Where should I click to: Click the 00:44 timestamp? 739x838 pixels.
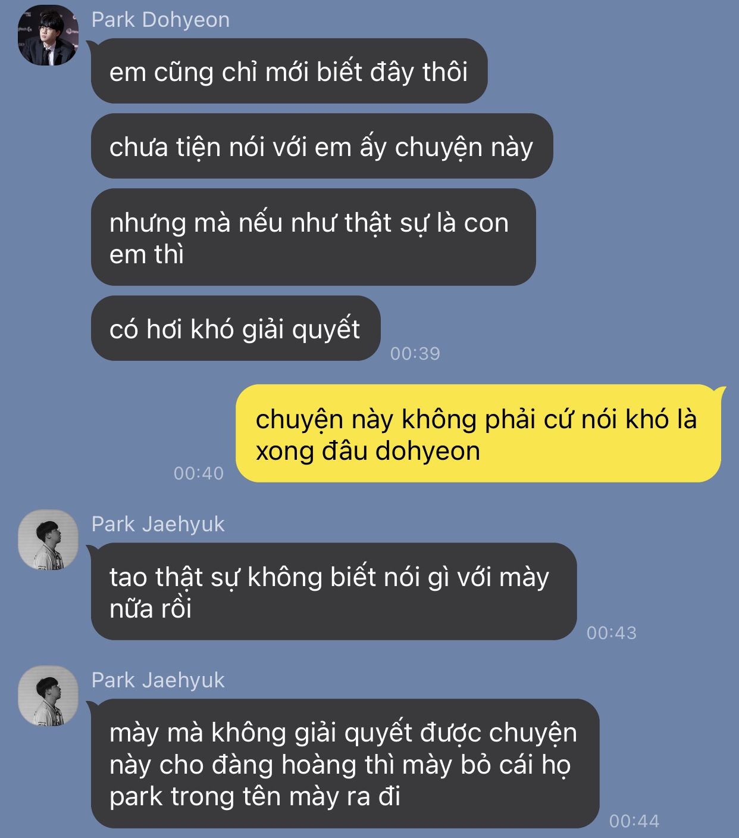[634, 821]
